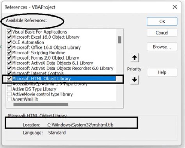Uncheck Microsoft Office 16.0 Object Library
The width and height of the screenshot is (185, 148).
coord(9,47)
